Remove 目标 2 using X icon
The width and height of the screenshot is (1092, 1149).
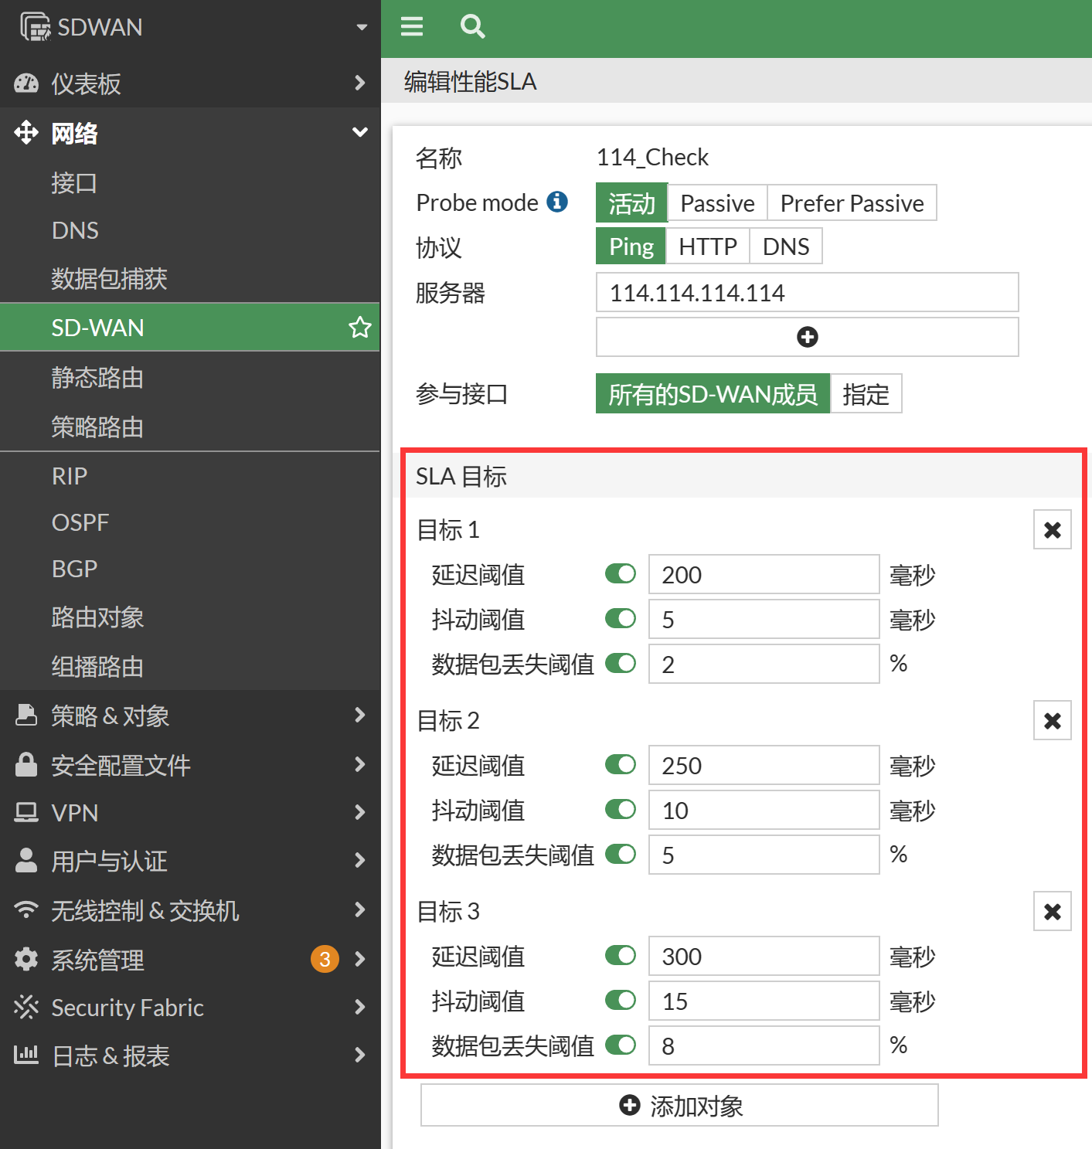(x=1052, y=721)
